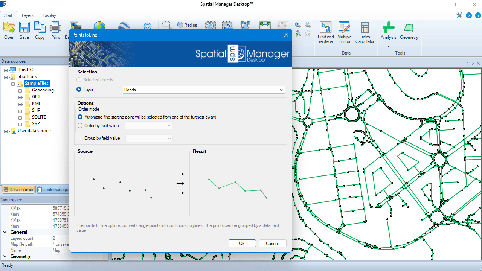Open the Copy dropdown arrow
This screenshot has width=482, height=271.
tap(40, 46)
